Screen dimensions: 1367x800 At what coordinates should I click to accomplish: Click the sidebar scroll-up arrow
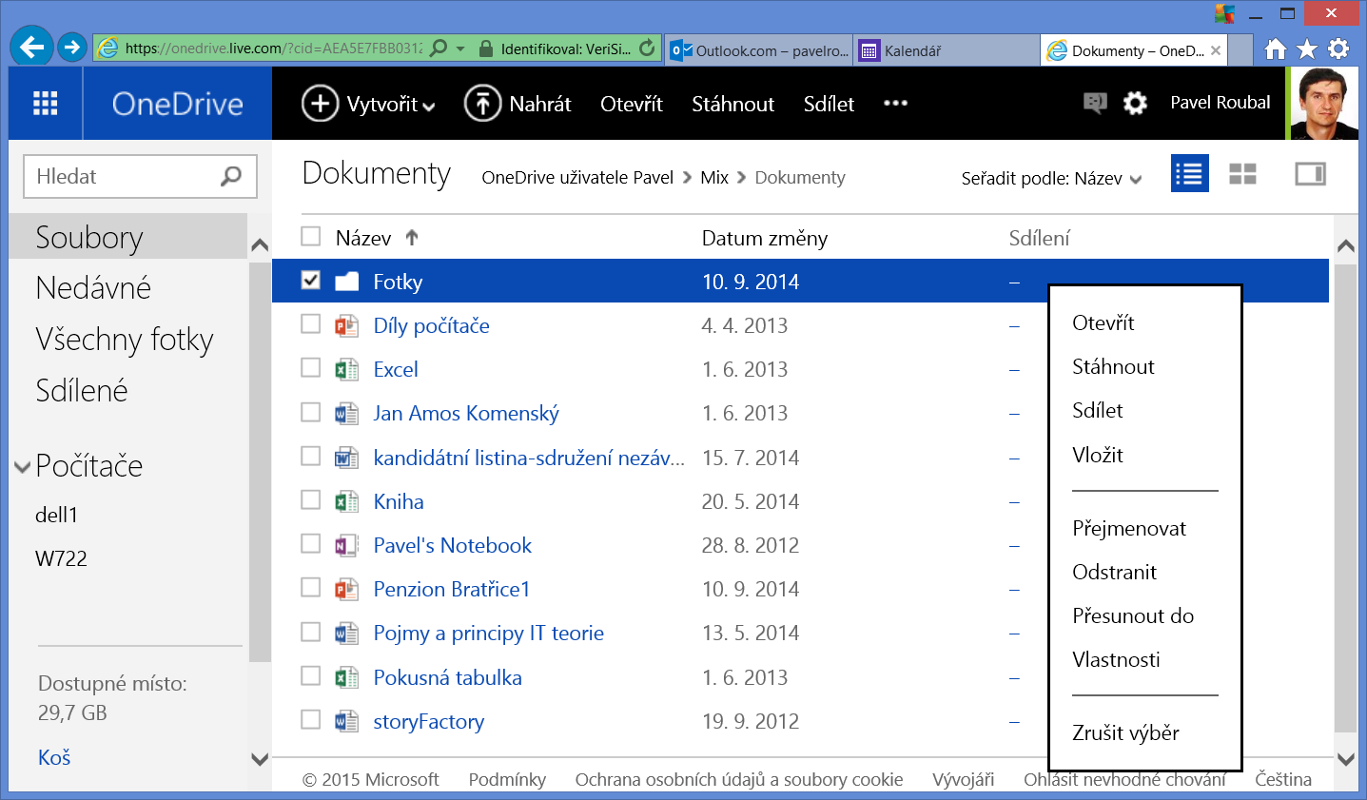(260, 245)
